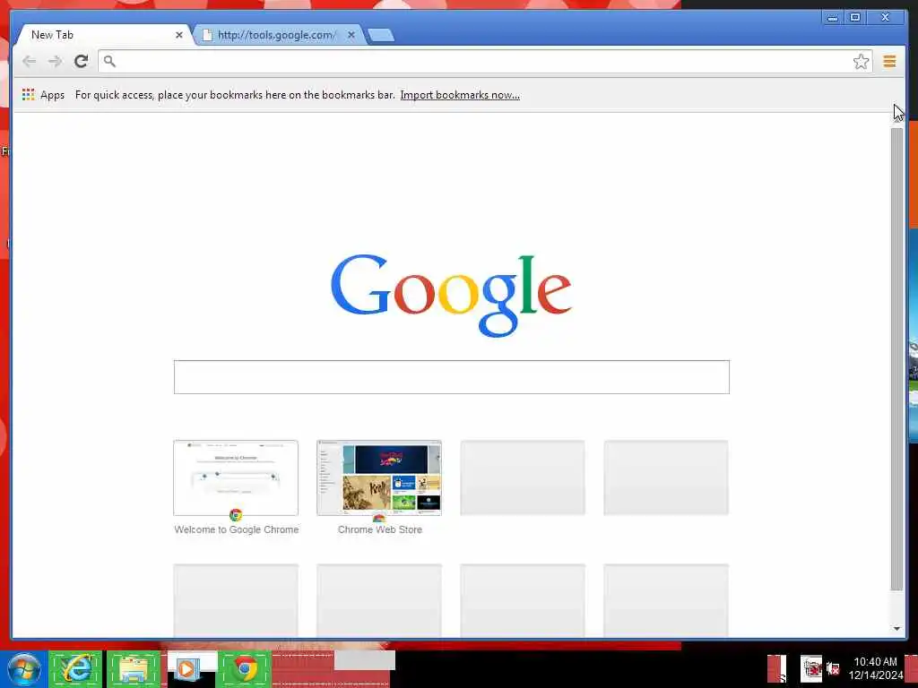918x688 pixels.
Task: Switch to the tools.google.com tab
Action: (x=278, y=35)
